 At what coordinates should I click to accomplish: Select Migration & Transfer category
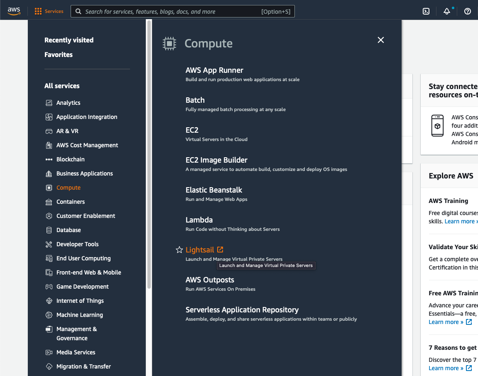pyautogui.click(x=83, y=366)
